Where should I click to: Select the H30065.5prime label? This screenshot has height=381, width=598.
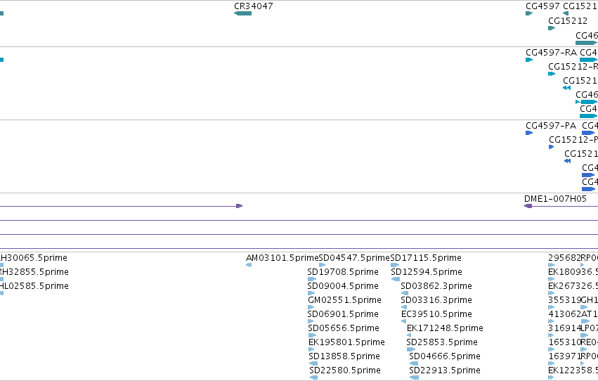(x=34, y=258)
